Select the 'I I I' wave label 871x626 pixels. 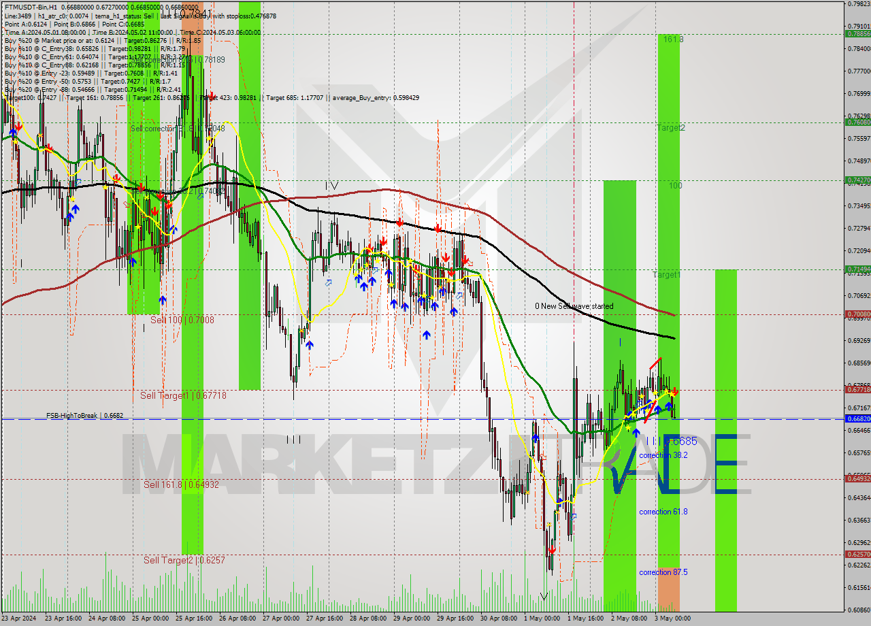[x=293, y=440]
